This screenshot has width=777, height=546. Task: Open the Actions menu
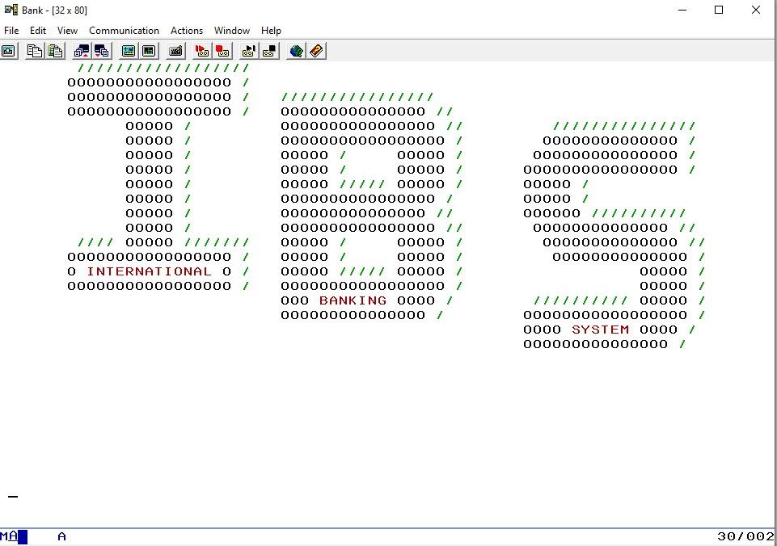186,30
